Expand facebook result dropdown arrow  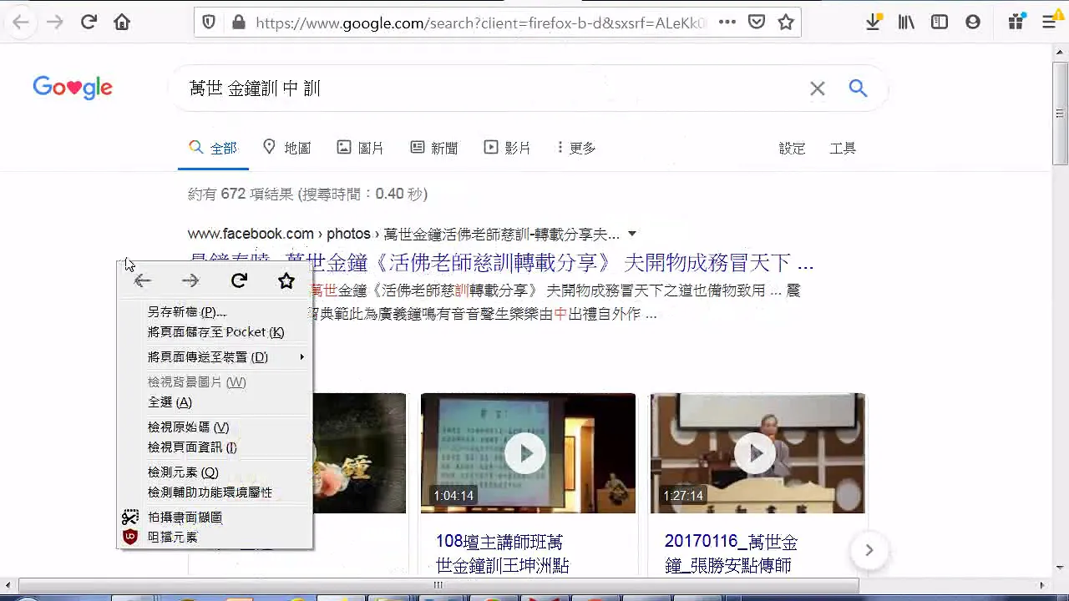[632, 234]
